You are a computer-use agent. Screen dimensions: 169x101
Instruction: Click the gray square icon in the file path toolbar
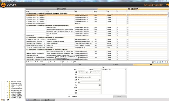click(153, 62)
